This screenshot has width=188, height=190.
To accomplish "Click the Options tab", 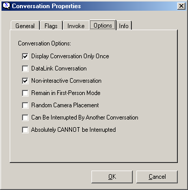I will coord(103,26).
